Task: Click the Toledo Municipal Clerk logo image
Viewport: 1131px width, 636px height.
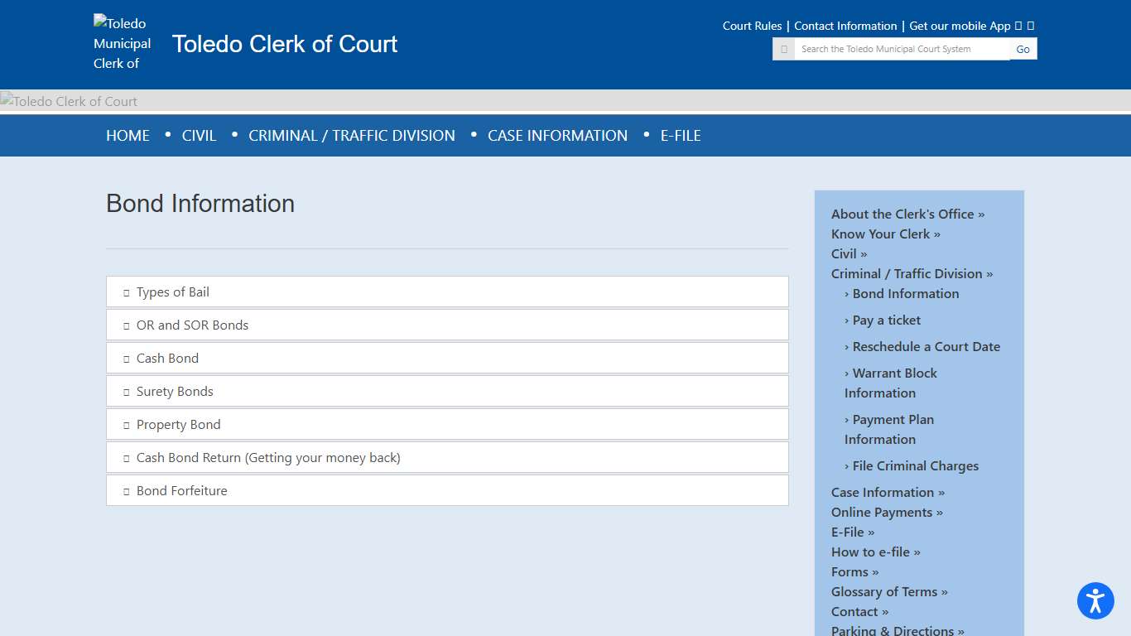Action: pyautogui.click(x=123, y=43)
